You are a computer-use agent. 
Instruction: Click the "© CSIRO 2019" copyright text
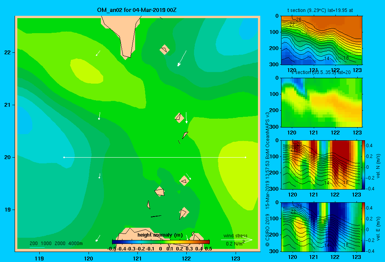[268, 230]
